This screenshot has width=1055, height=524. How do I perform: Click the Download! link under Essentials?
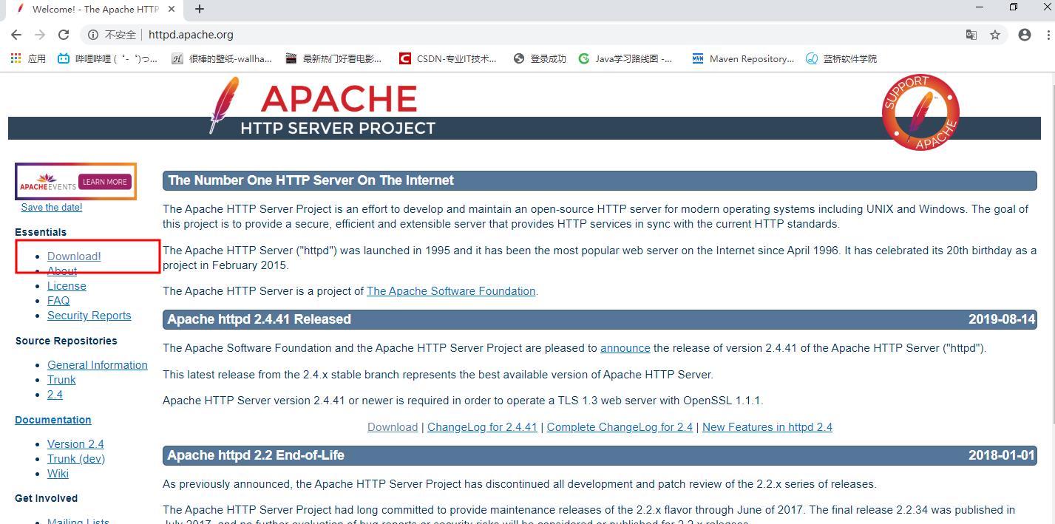pos(74,256)
